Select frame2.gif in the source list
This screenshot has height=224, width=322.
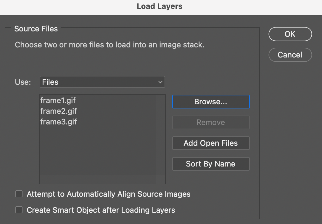tap(59, 111)
